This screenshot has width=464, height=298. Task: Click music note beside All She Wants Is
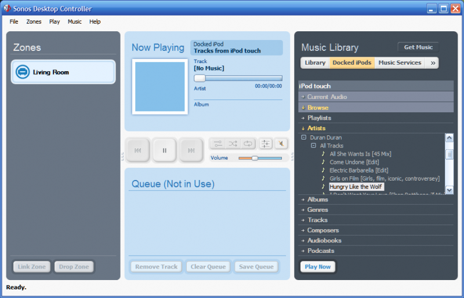(323, 153)
